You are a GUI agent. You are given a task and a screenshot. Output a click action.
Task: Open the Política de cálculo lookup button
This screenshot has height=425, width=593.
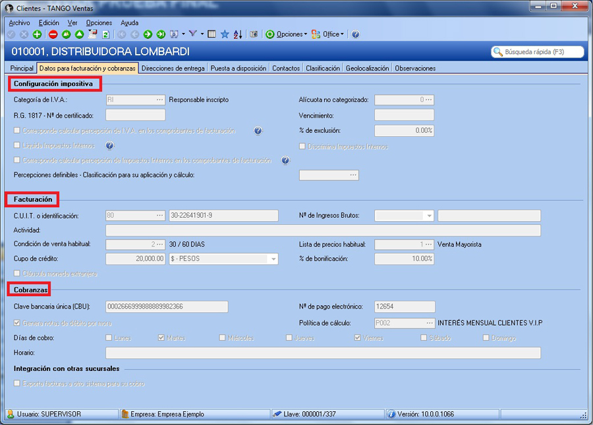pos(430,323)
